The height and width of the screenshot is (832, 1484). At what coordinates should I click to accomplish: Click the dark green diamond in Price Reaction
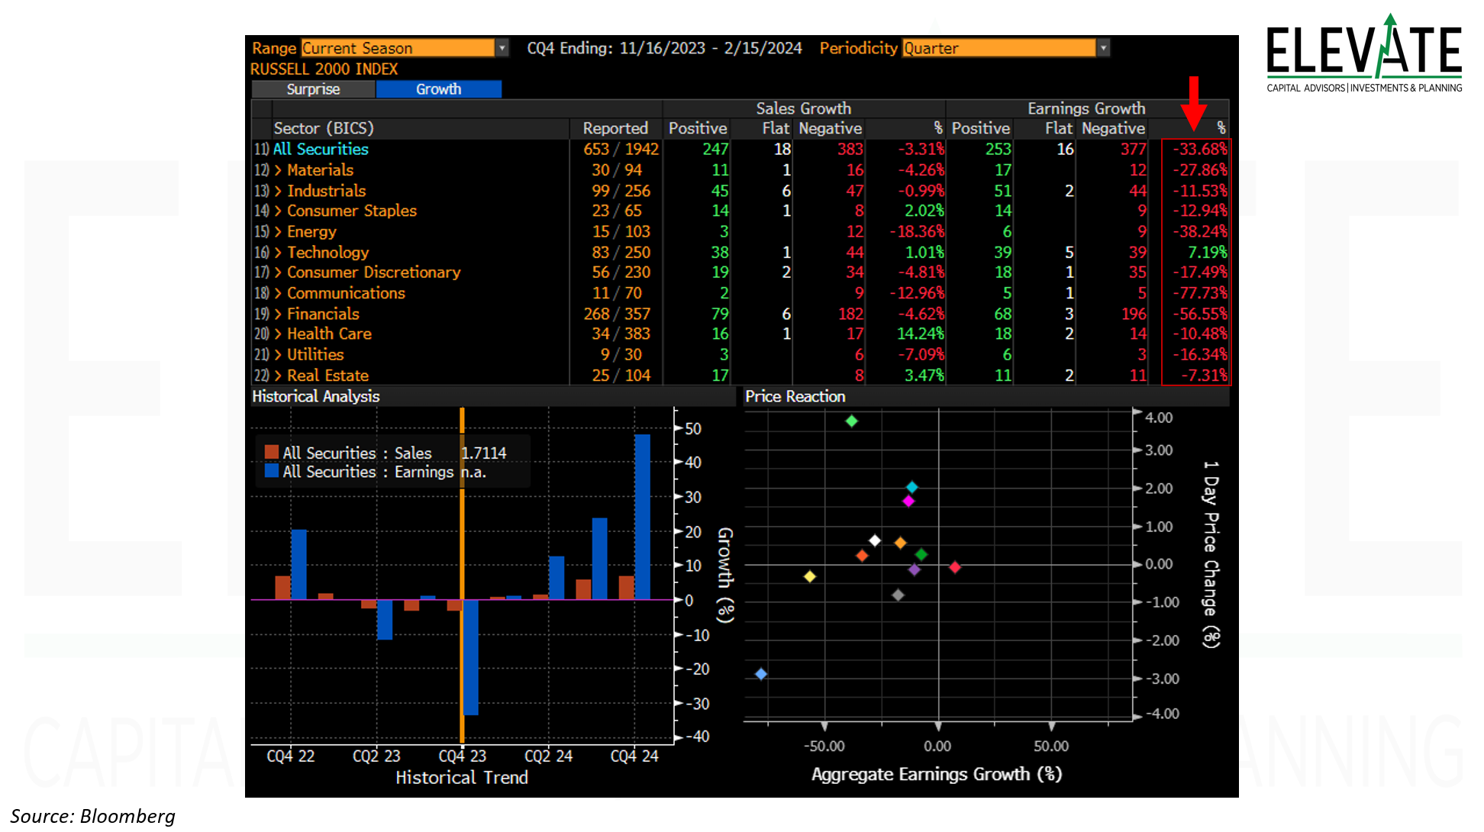[921, 554]
